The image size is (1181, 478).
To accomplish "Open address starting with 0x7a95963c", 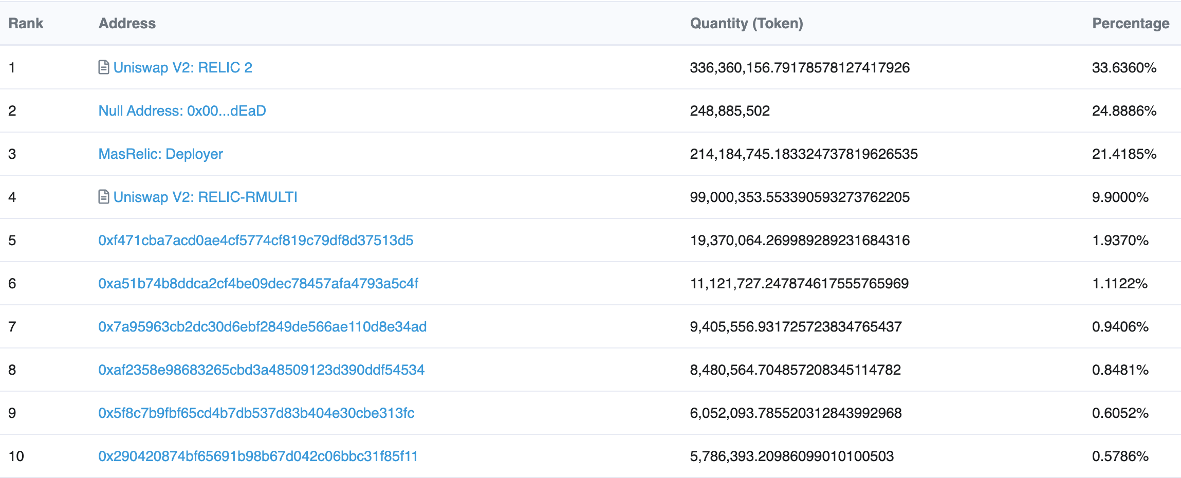I will click(x=262, y=326).
